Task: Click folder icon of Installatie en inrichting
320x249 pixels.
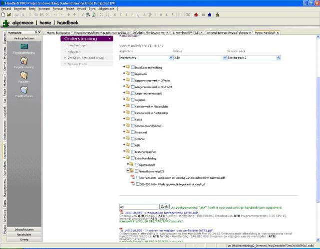Action: click(x=128, y=67)
